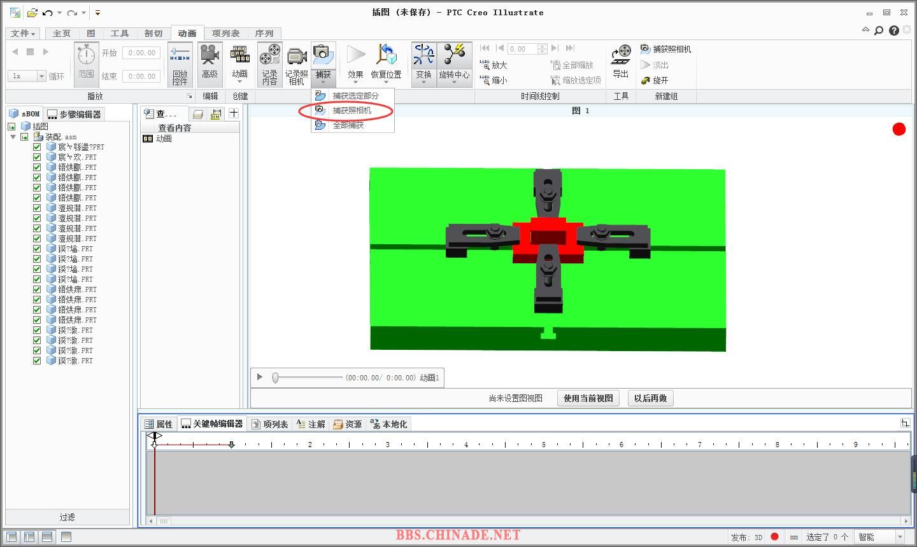Click the layers icon tab next to 查...
The height and width of the screenshot is (547, 917).
198,114
